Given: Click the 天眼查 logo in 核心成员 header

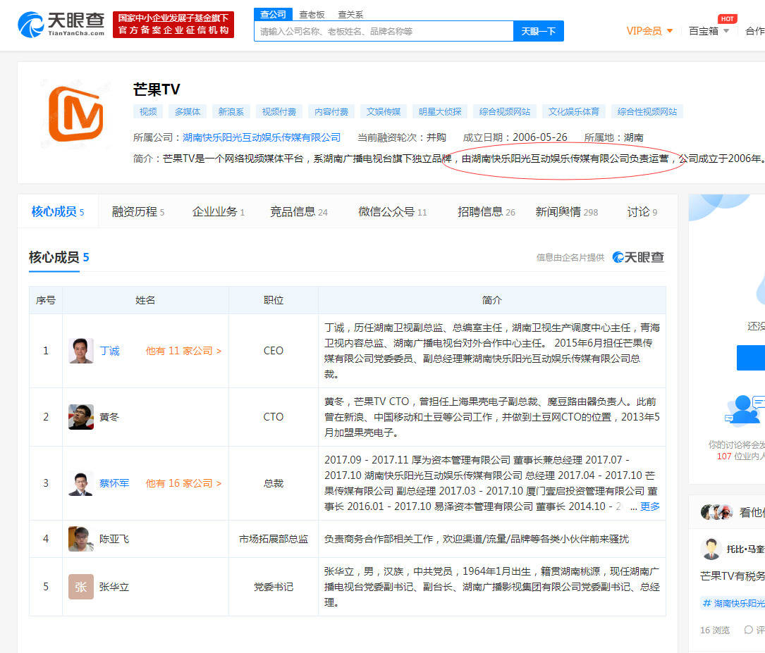Looking at the screenshot, I should pos(638,257).
